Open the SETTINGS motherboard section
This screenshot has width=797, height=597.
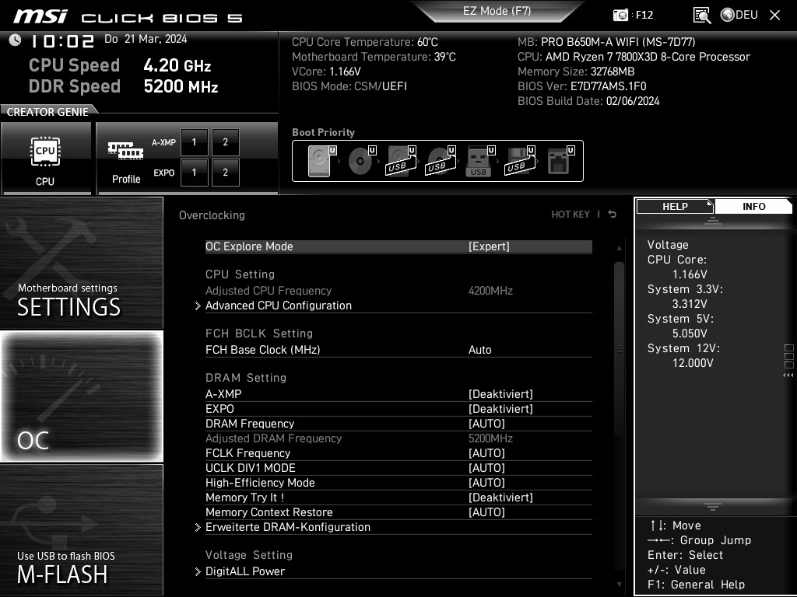[x=82, y=263]
